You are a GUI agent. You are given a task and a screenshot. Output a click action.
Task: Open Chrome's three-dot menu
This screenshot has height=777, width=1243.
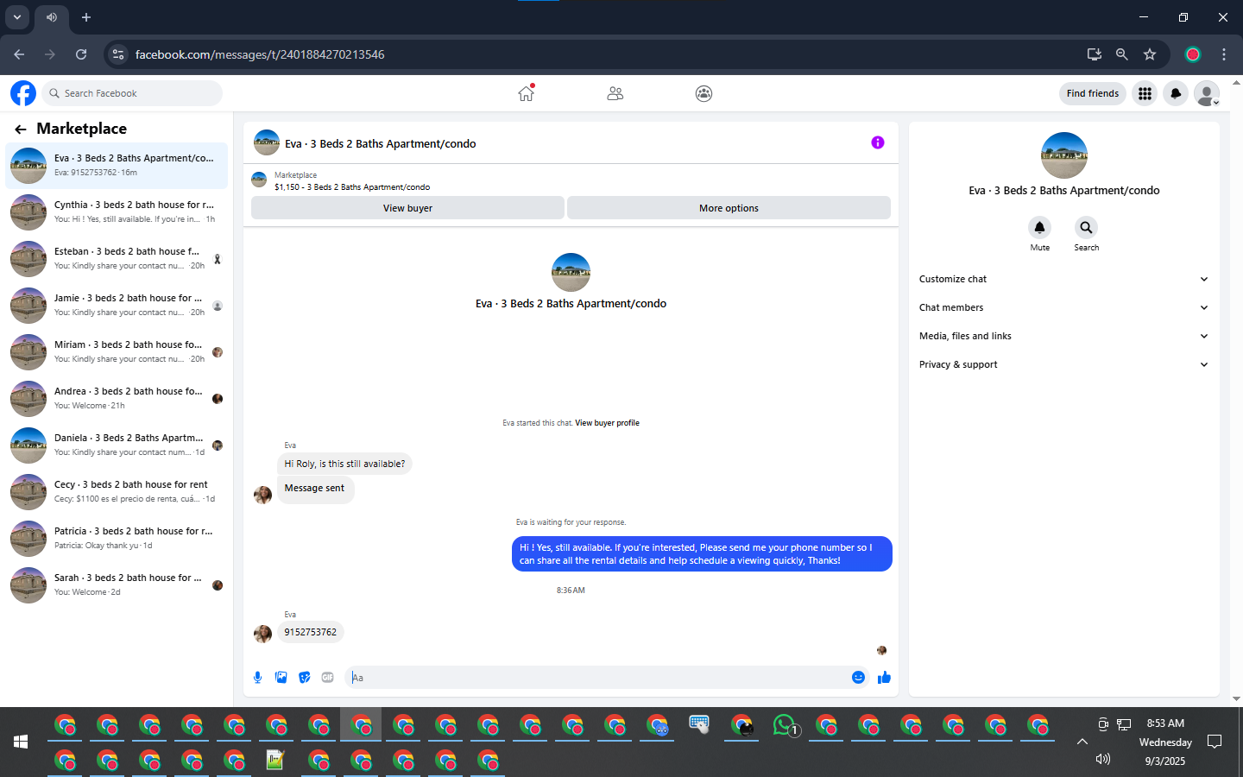(1224, 54)
